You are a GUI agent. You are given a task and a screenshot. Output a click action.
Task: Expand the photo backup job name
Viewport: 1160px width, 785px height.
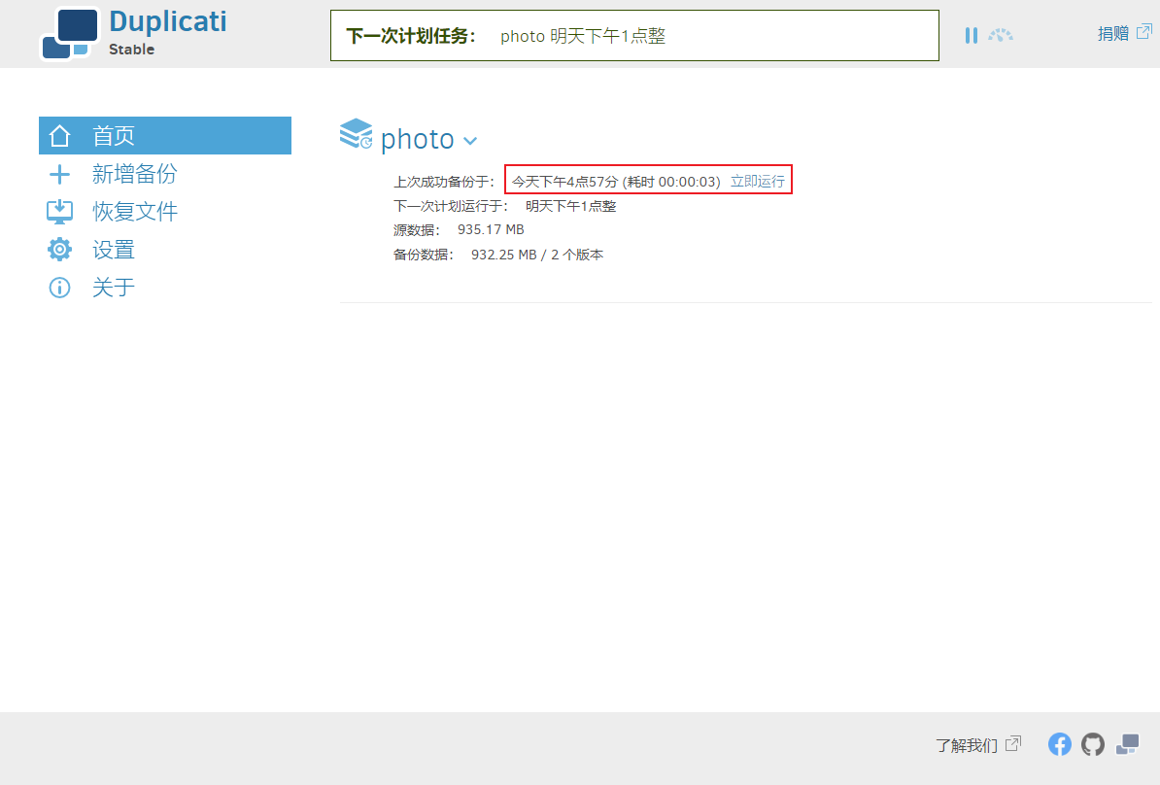pyautogui.click(x=417, y=139)
